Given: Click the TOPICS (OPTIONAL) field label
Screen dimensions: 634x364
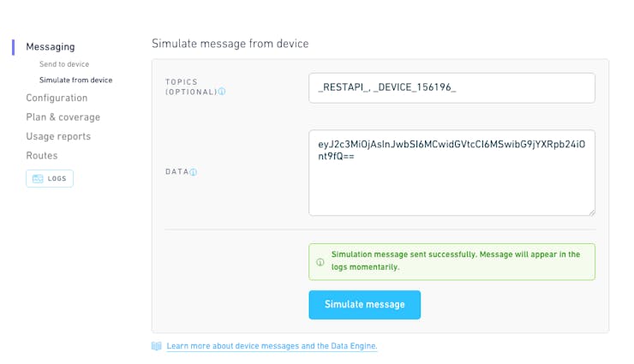Looking at the screenshot, I should click(191, 87).
